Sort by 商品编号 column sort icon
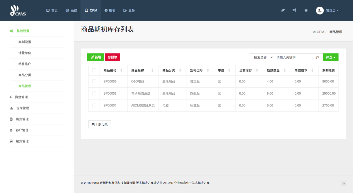This screenshot has height=193, width=353. click(121, 71)
